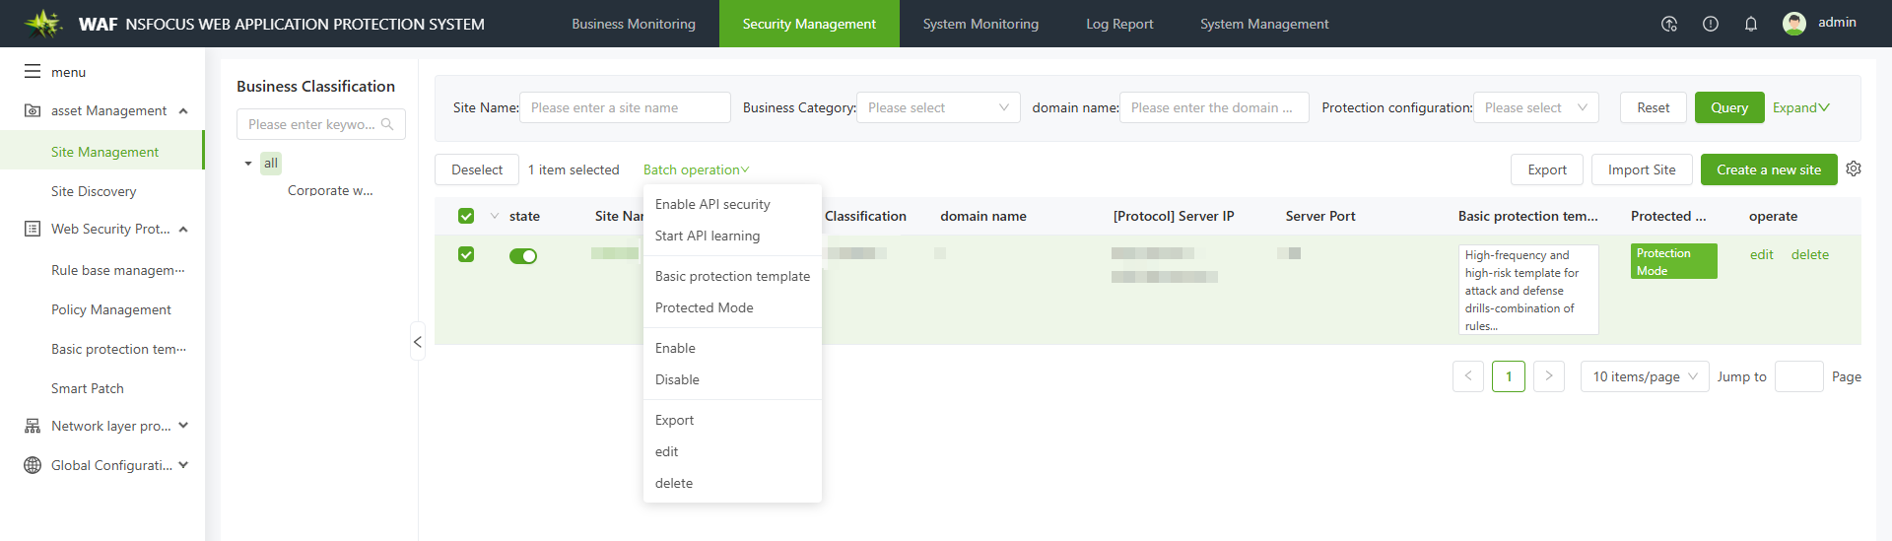Open table column settings gear icon
This screenshot has width=1892, height=541.
(x=1854, y=169)
